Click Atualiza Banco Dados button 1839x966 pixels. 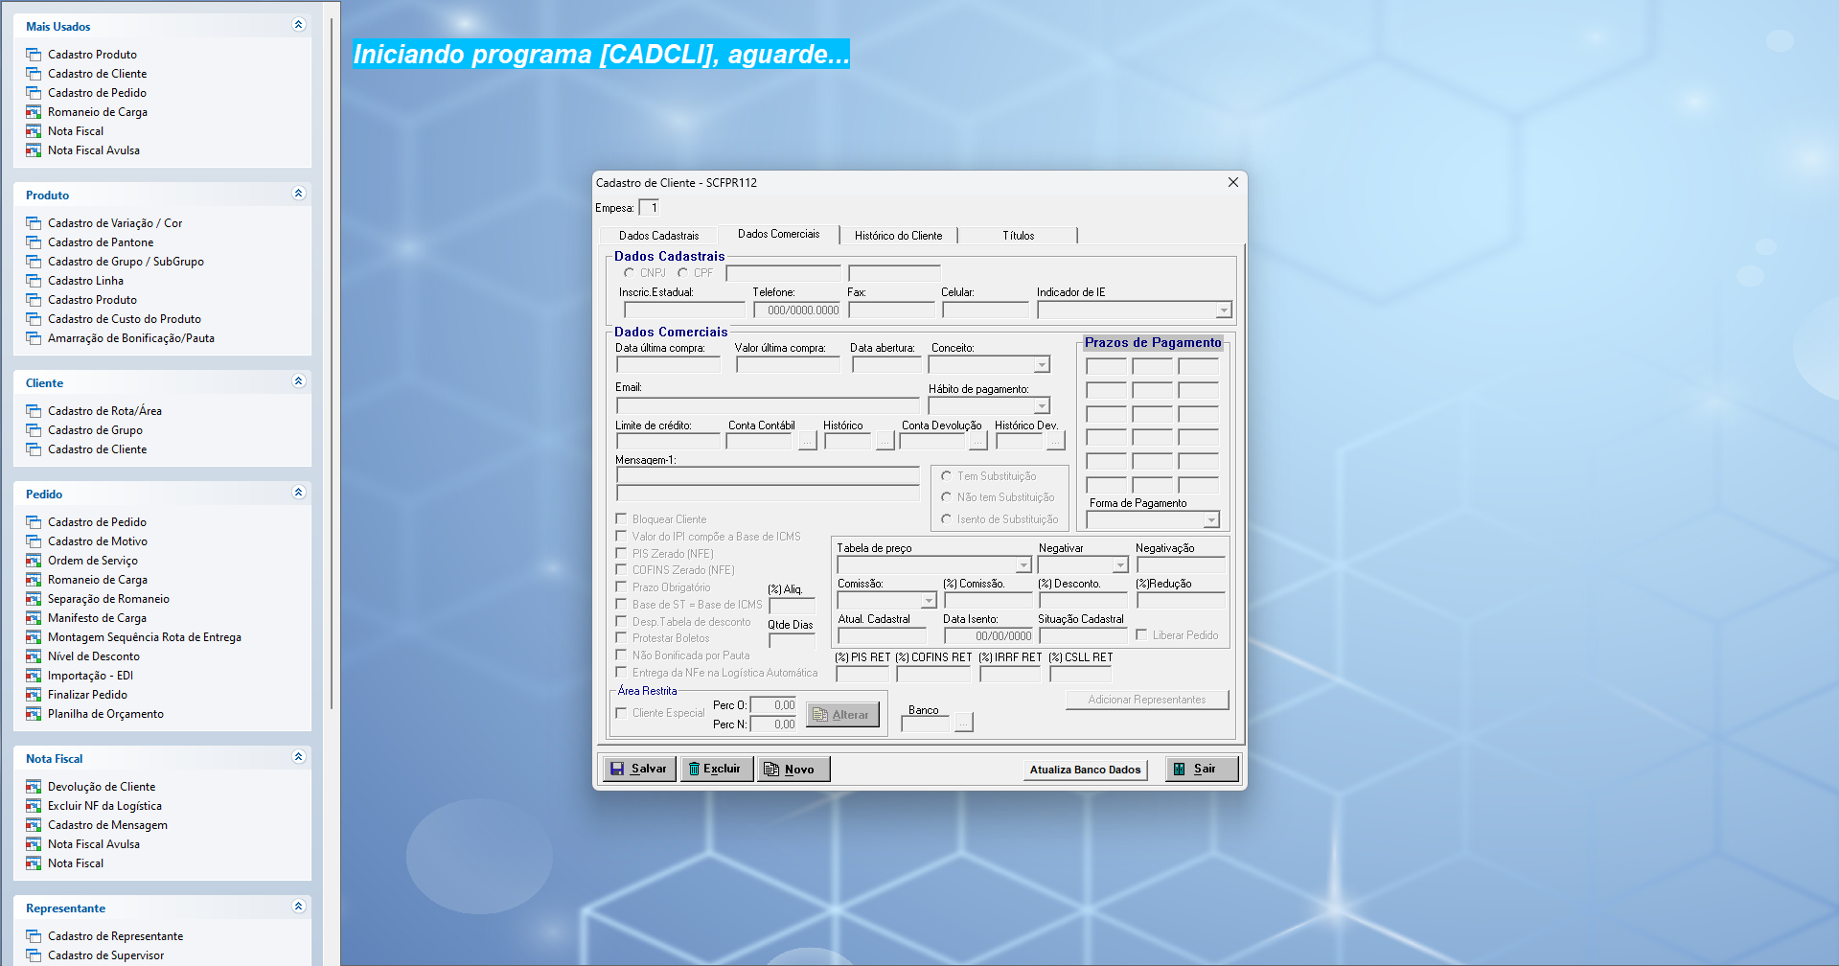(x=1085, y=770)
